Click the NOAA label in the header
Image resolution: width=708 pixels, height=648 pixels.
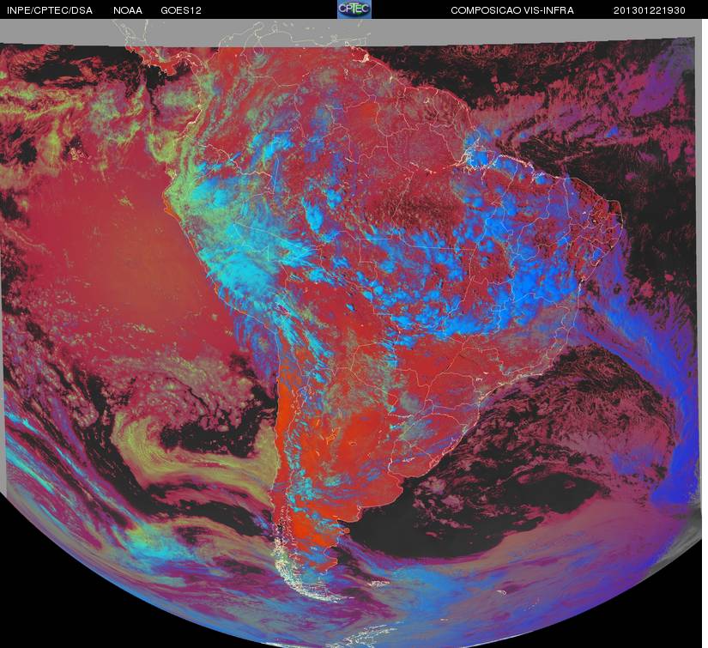(x=128, y=10)
